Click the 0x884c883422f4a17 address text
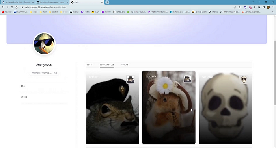 [41, 73]
